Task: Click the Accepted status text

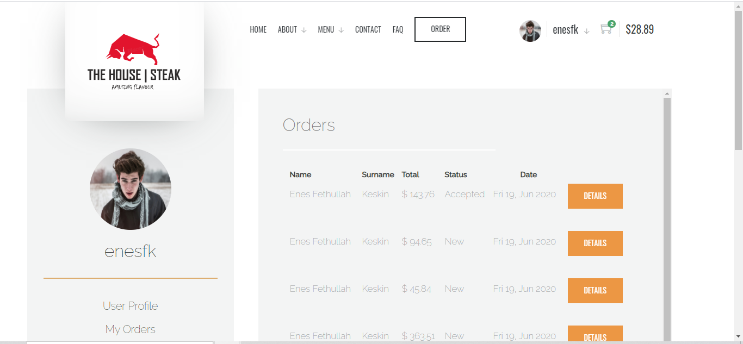Action: coord(465,194)
